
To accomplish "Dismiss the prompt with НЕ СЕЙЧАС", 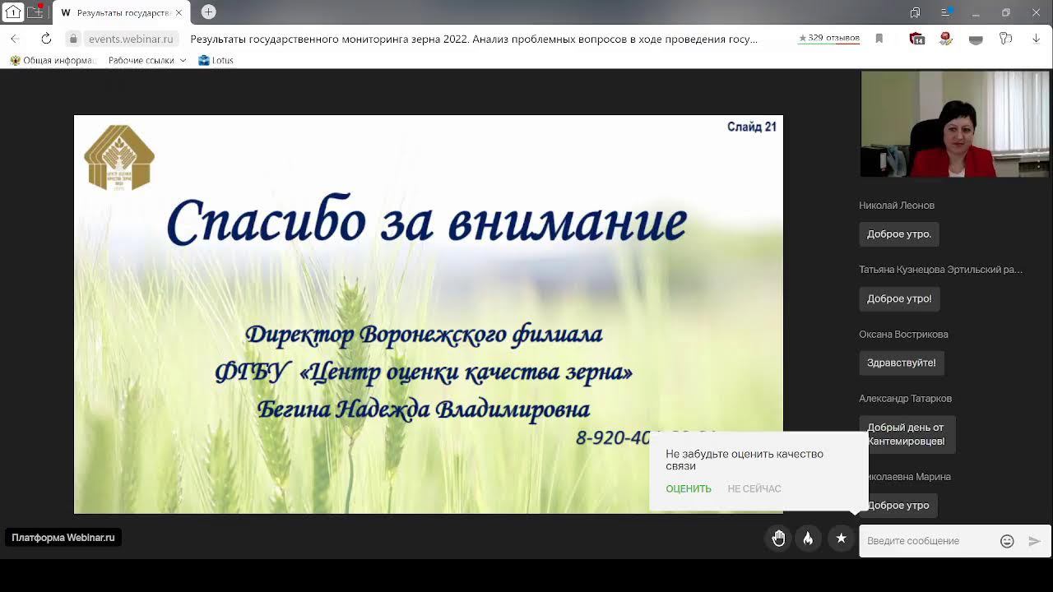I will [754, 488].
